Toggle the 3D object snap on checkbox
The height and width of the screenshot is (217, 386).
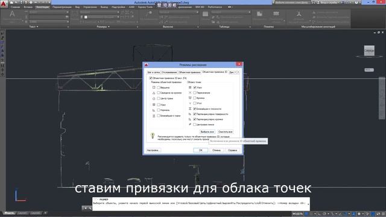(x=151, y=78)
